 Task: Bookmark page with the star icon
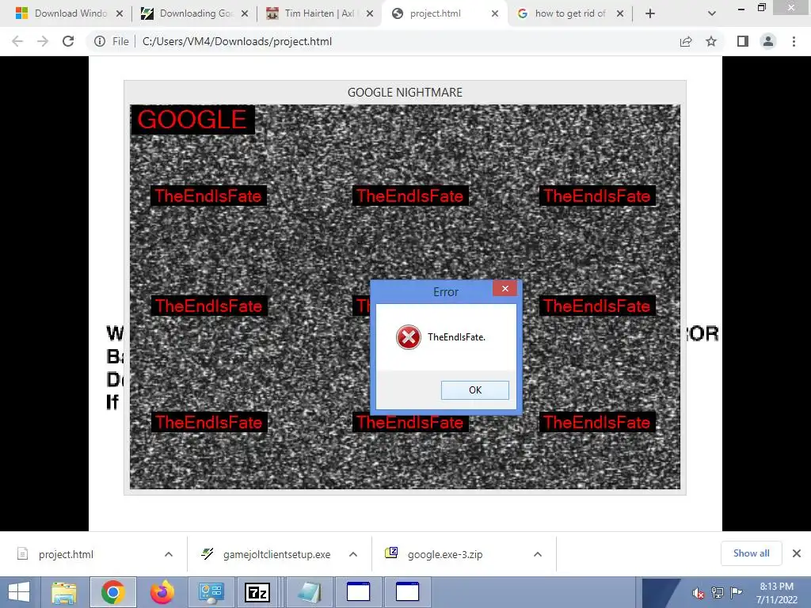711,41
